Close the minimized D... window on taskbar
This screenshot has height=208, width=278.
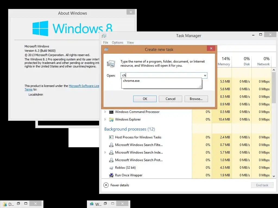click(x=36, y=204)
